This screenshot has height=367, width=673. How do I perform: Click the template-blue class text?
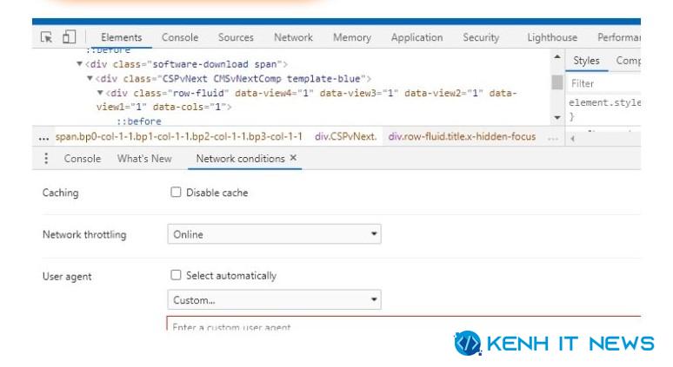[323, 79]
